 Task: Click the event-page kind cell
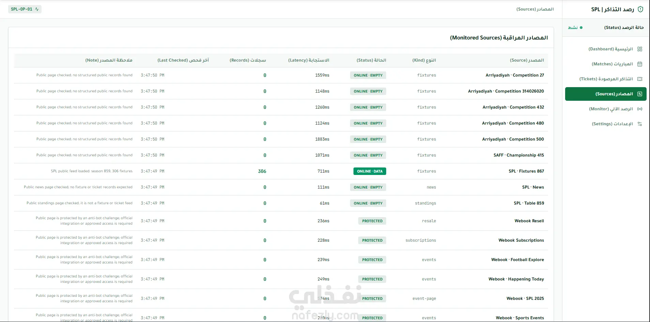coord(424,299)
